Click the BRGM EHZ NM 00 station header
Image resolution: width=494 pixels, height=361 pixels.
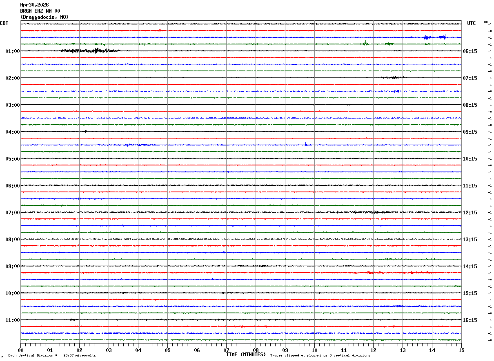click(40, 11)
